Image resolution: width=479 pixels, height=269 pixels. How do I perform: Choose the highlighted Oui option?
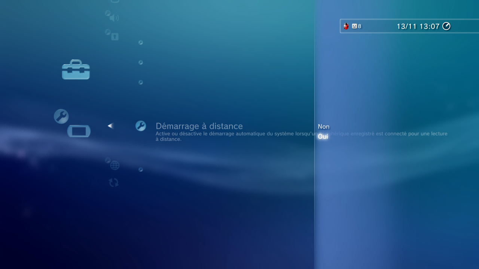click(x=323, y=136)
